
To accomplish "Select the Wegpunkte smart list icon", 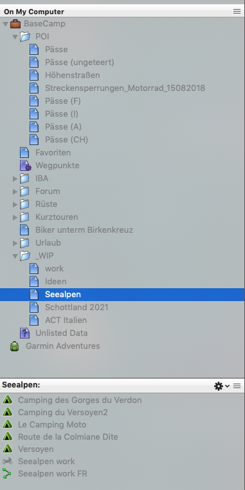I will 25,165.
